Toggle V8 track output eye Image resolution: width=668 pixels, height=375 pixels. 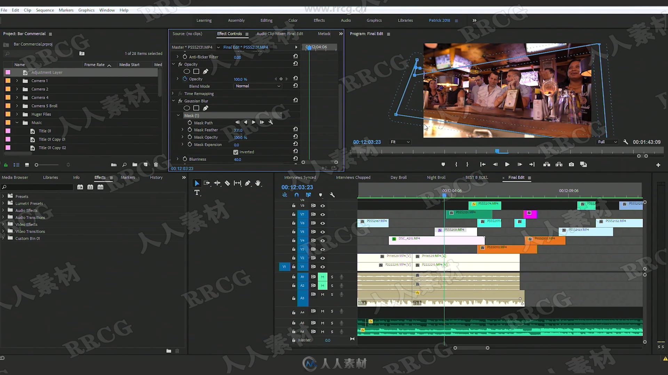click(x=323, y=206)
